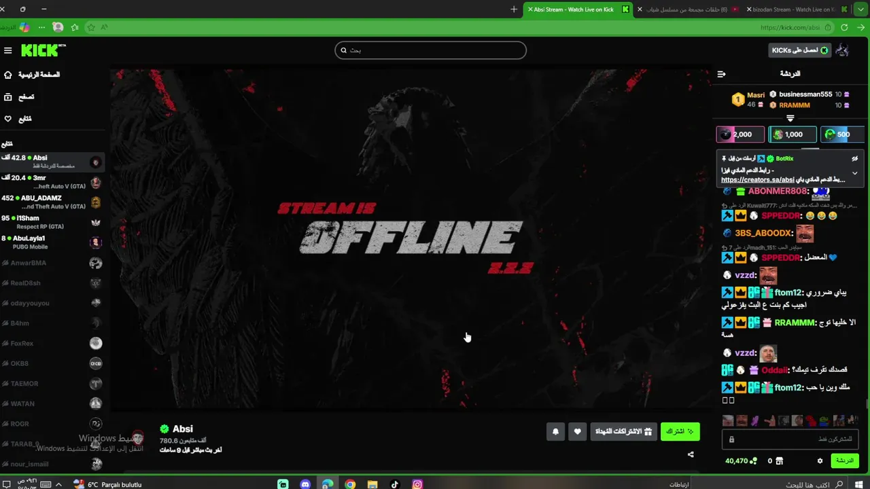
Task: Open the browse sidebar item
Action: coord(20,97)
